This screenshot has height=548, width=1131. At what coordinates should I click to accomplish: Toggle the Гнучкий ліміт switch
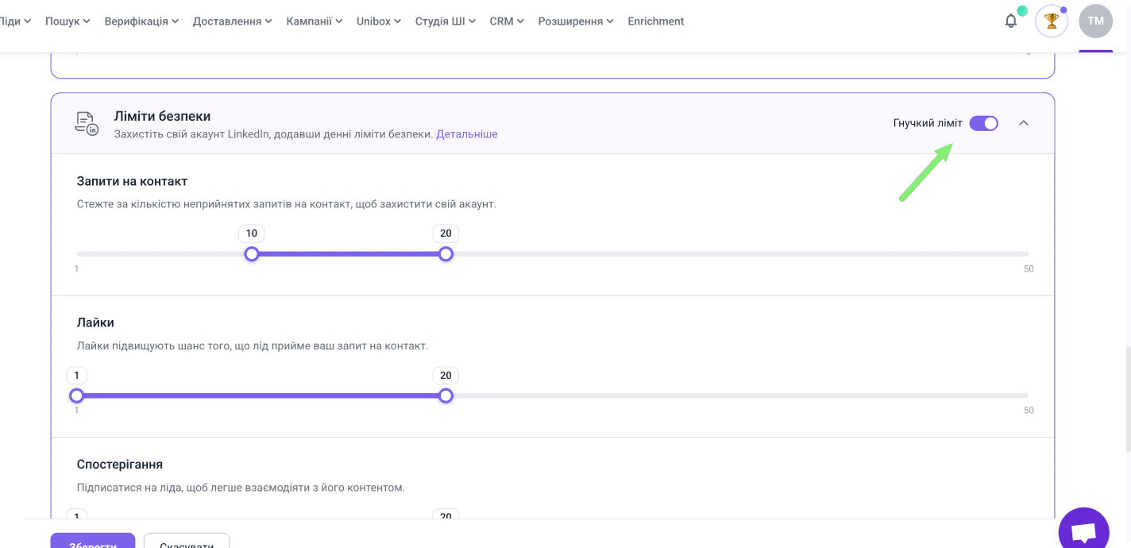(x=983, y=123)
